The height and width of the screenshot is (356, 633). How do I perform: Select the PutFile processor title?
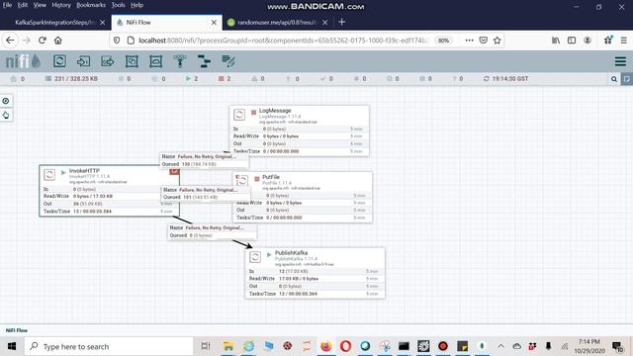tap(271, 177)
